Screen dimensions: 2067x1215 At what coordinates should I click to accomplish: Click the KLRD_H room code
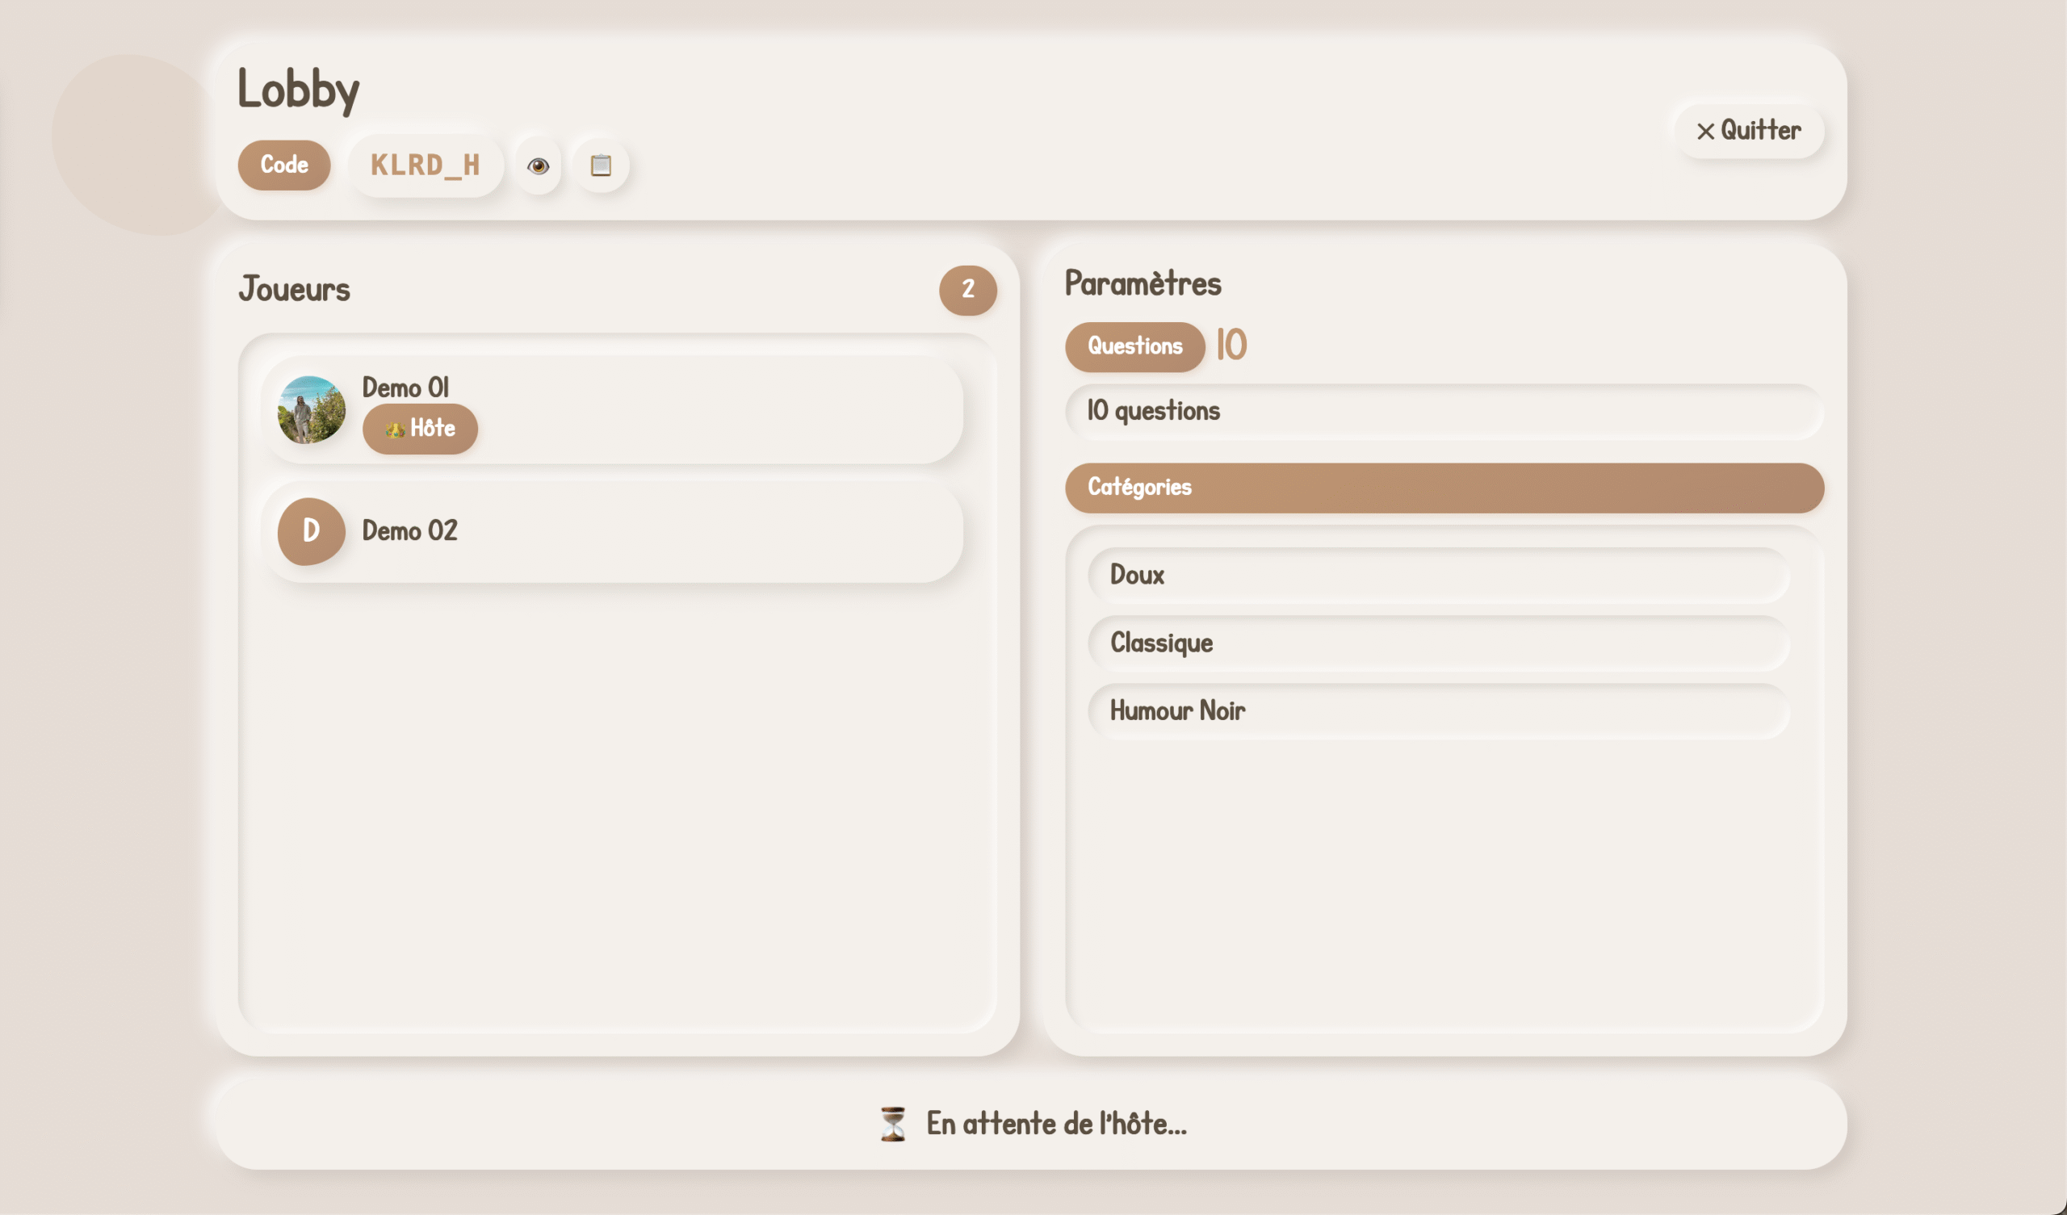tap(425, 165)
